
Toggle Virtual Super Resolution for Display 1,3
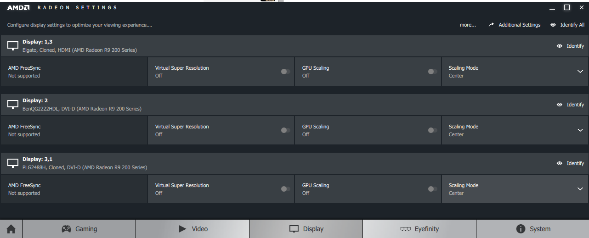coord(286,72)
